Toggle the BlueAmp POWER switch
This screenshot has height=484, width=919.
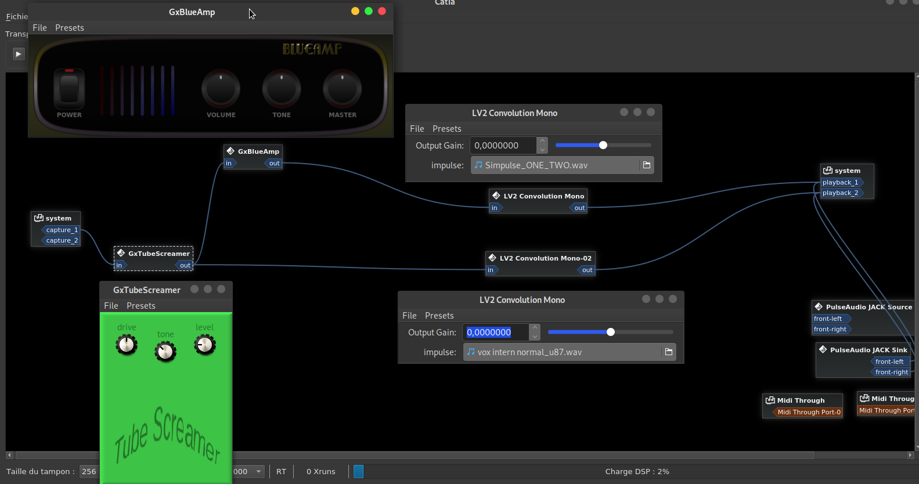(x=69, y=89)
